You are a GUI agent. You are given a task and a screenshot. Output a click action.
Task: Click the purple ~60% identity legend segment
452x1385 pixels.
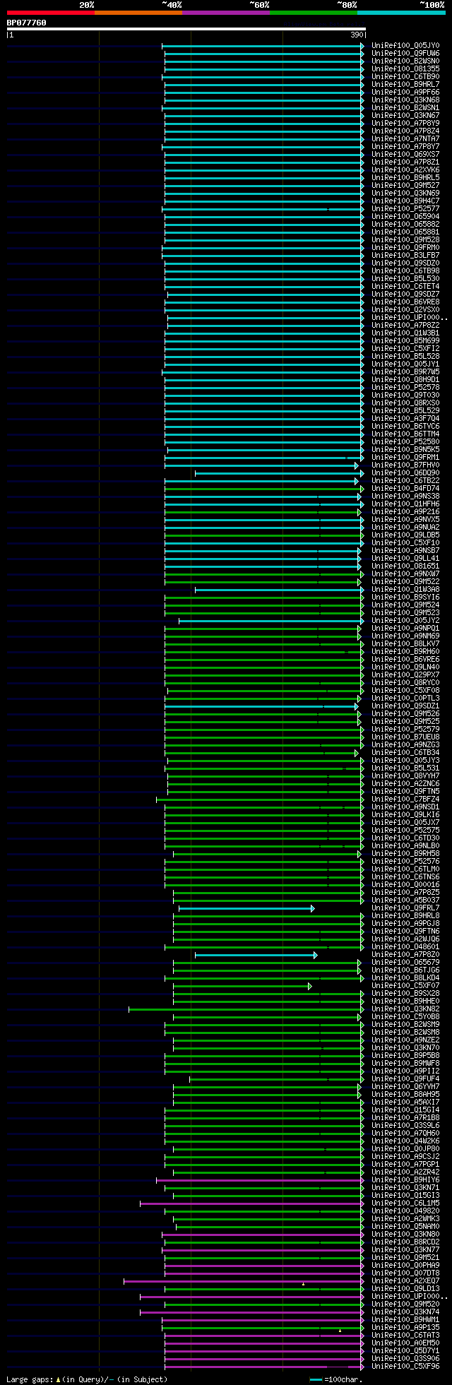[x=226, y=13]
